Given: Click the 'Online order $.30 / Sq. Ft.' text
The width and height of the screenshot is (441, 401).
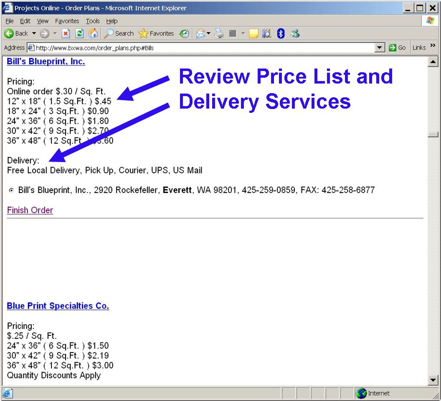Looking at the screenshot, I should click(x=56, y=91).
